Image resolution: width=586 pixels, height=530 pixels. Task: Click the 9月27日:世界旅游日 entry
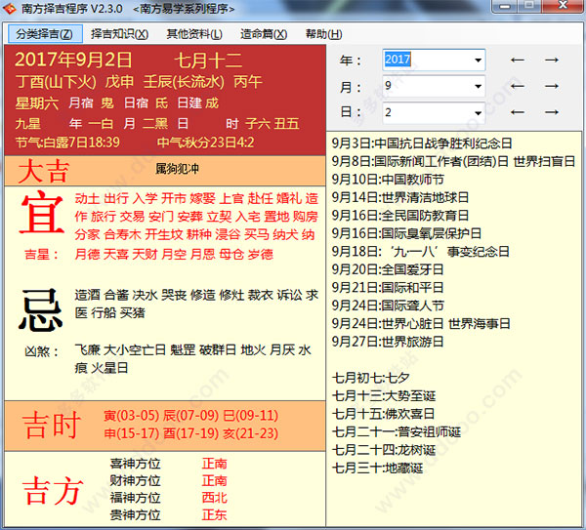point(388,342)
